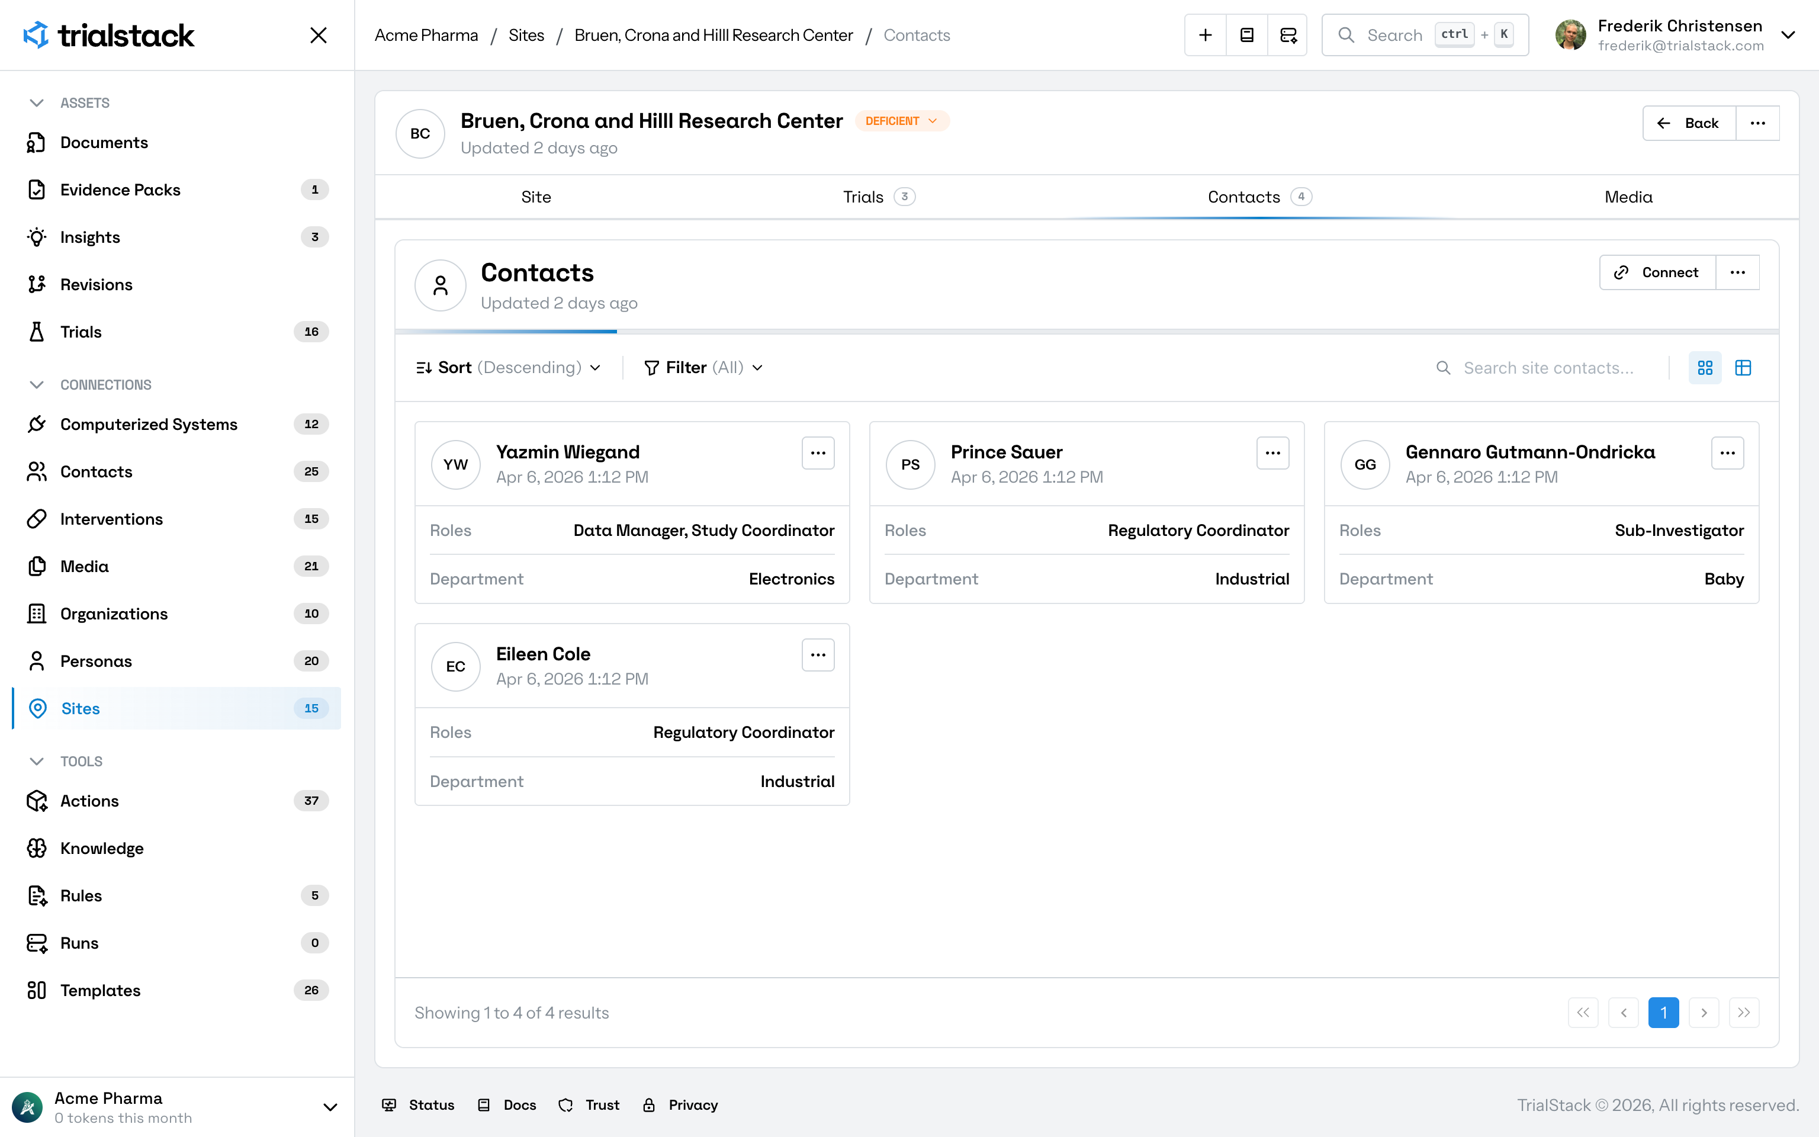Switch to the Trials tab
1819x1137 pixels.
click(x=879, y=197)
